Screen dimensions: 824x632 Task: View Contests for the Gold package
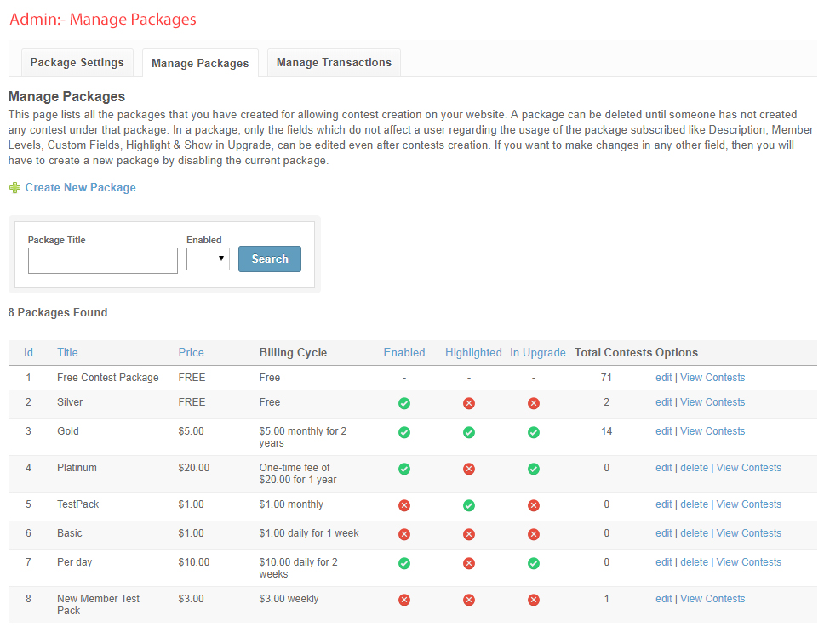coord(712,431)
